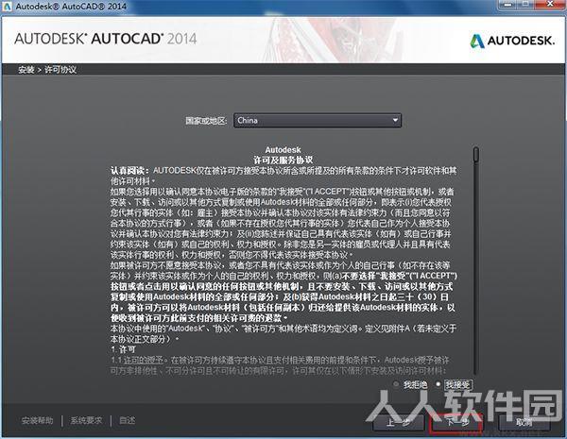Close the AutoCAD 2014 installer window
The image size is (567, 439).
[551, 5]
